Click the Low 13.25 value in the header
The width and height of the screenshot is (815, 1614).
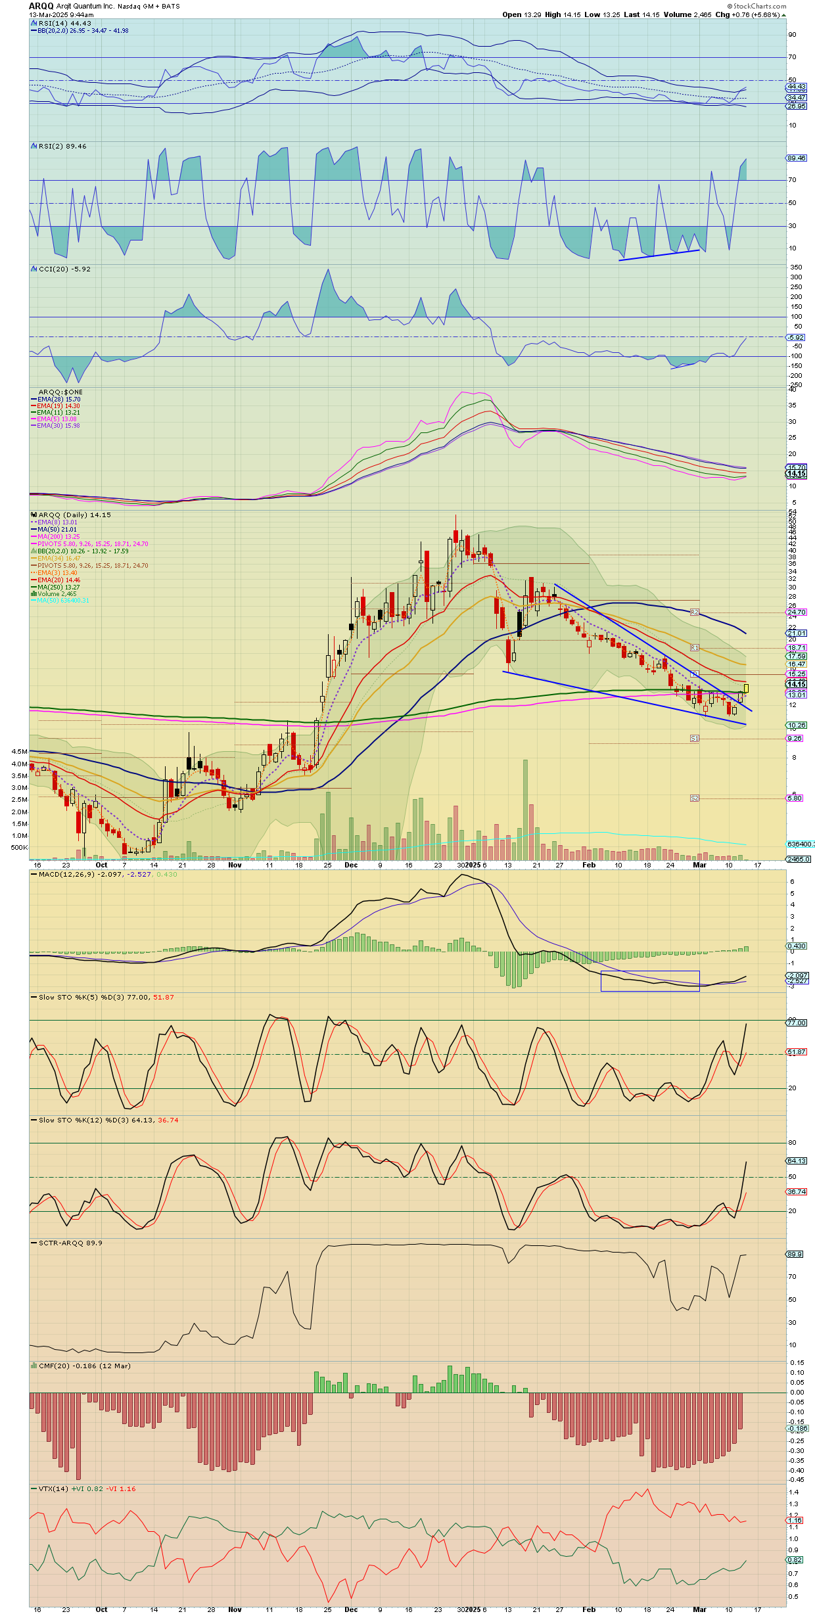(x=602, y=14)
